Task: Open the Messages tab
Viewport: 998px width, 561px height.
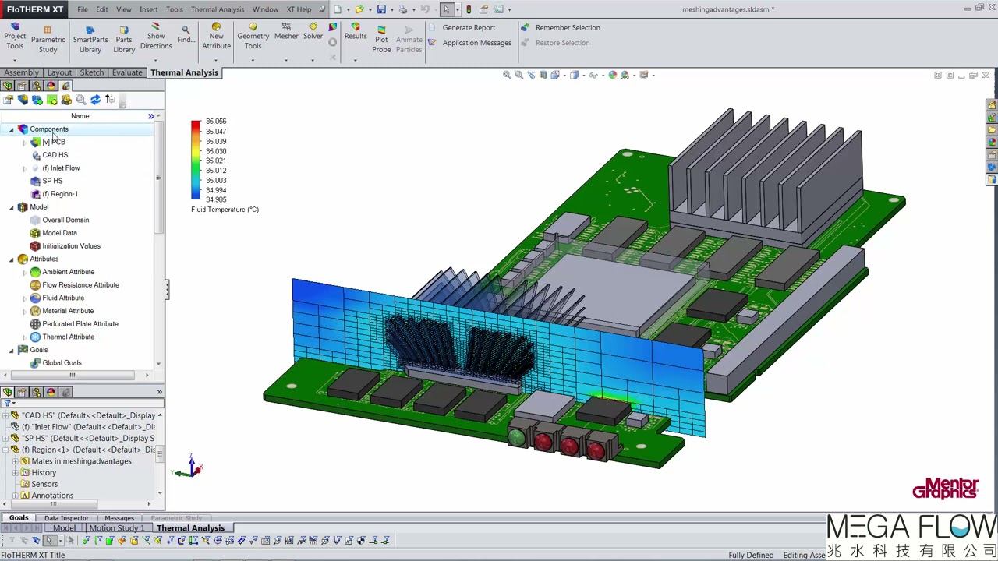Action: (x=119, y=518)
